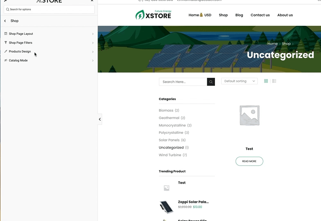Click the Trending Product widget heading
This screenshot has height=221, width=321.
172,171
